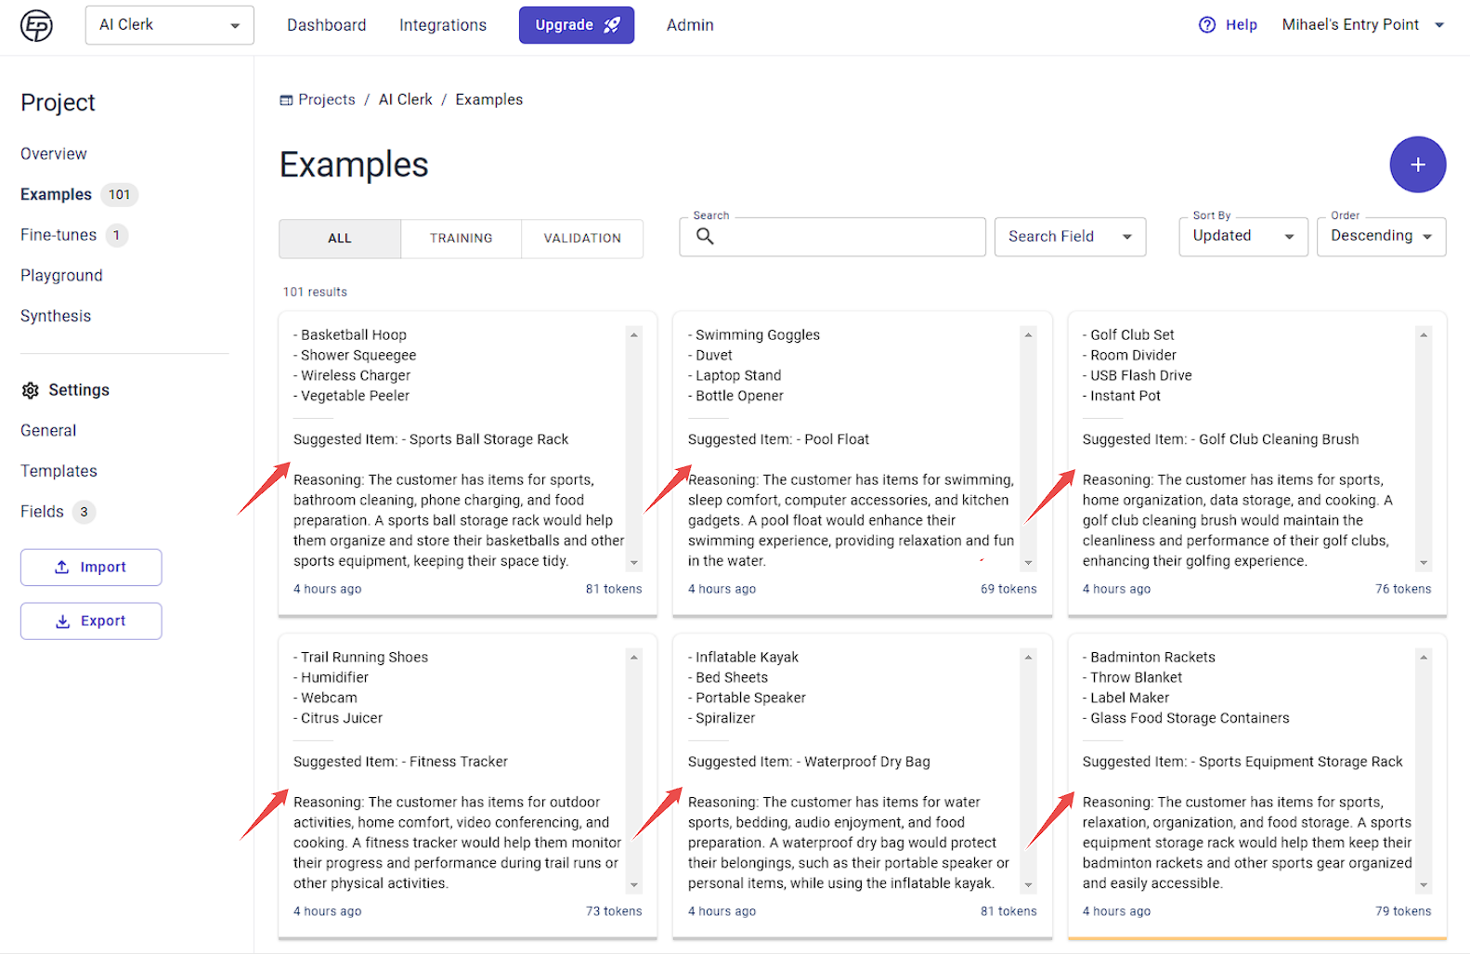Image resolution: width=1470 pixels, height=954 pixels.
Task: Click the plus add example button
Action: [x=1417, y=164]
